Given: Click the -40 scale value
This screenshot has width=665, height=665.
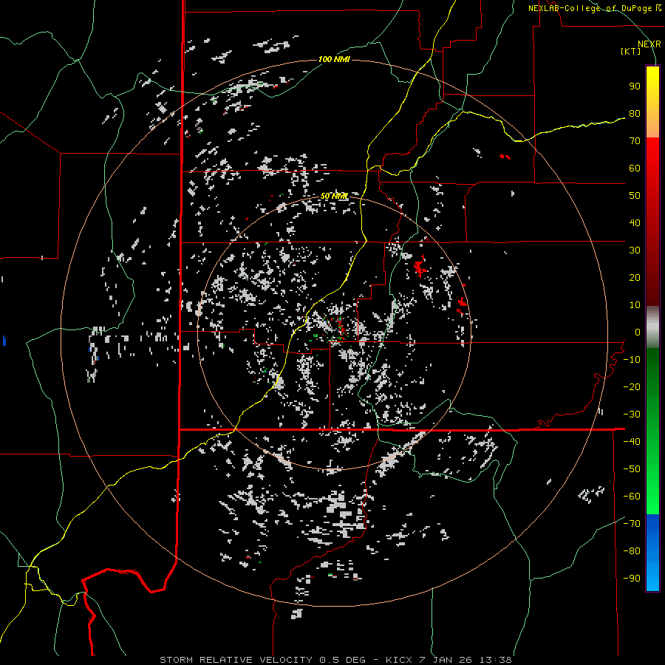Looking at the screenshot, I should (x=632, y=442).
